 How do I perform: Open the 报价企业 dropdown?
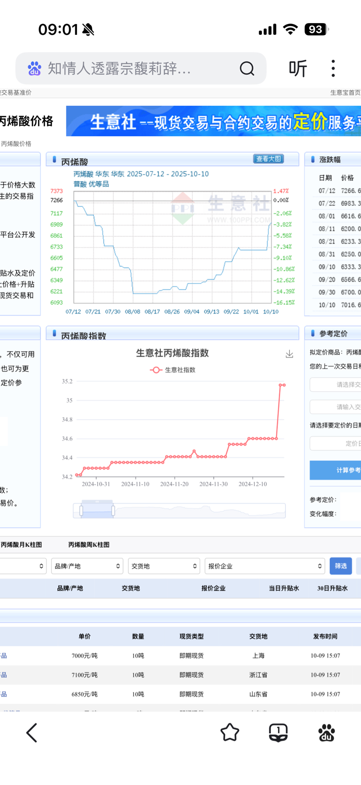point(265,566)
